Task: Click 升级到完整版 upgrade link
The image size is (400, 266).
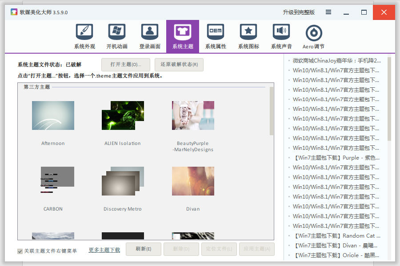Action: pyautogui.click(x=299, y=12)
